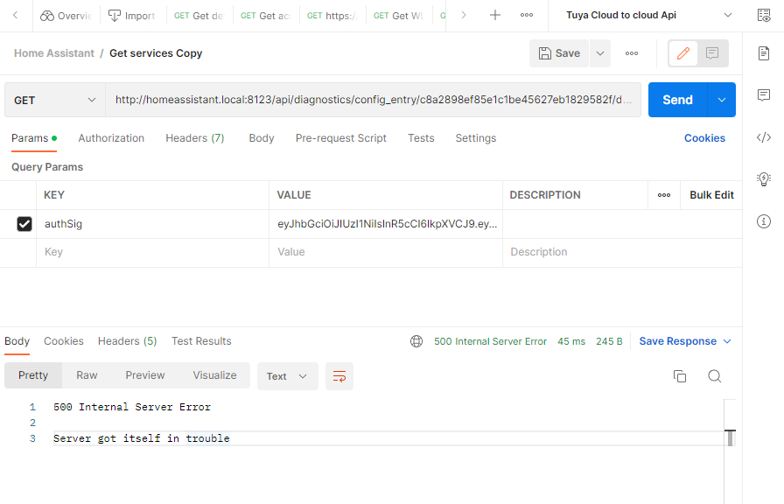Open the comments panel
Screen dimensions: 784x504
762,93
